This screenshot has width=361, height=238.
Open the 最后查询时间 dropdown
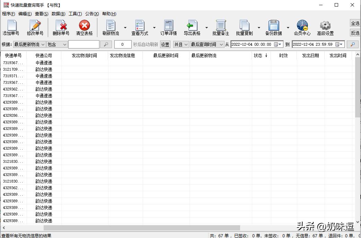tap(207, 44)
